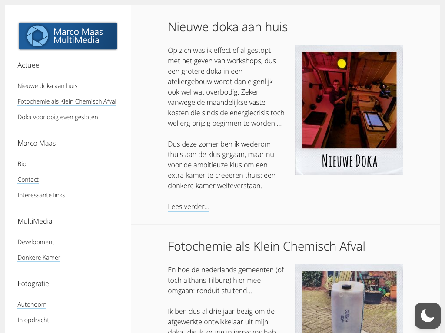Select the 'In opdracht' photography link

click(x=33, y=320)
